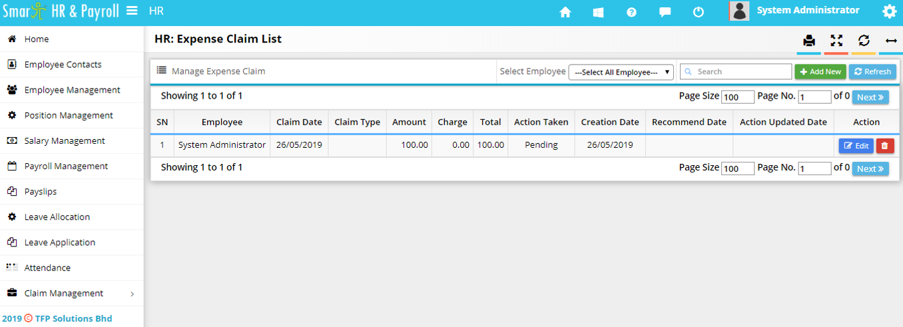Click the Home sidebar house icon
903x327 pixels.
coord(12,39)
